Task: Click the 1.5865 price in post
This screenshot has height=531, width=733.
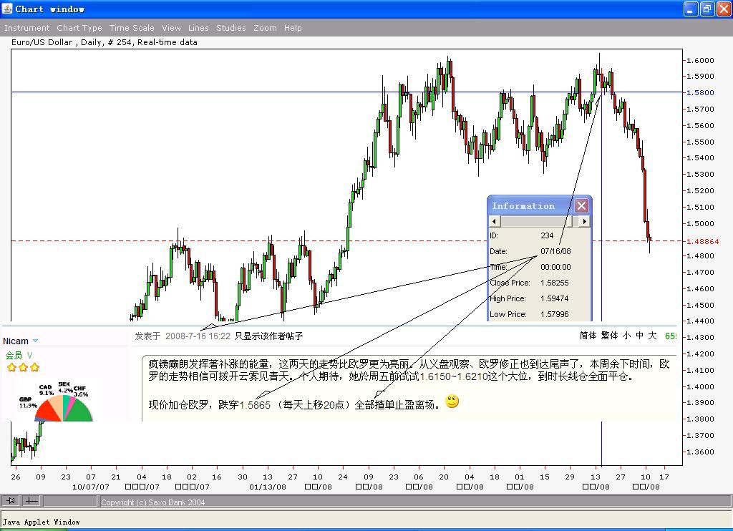Action: click(x=255, y=405)
